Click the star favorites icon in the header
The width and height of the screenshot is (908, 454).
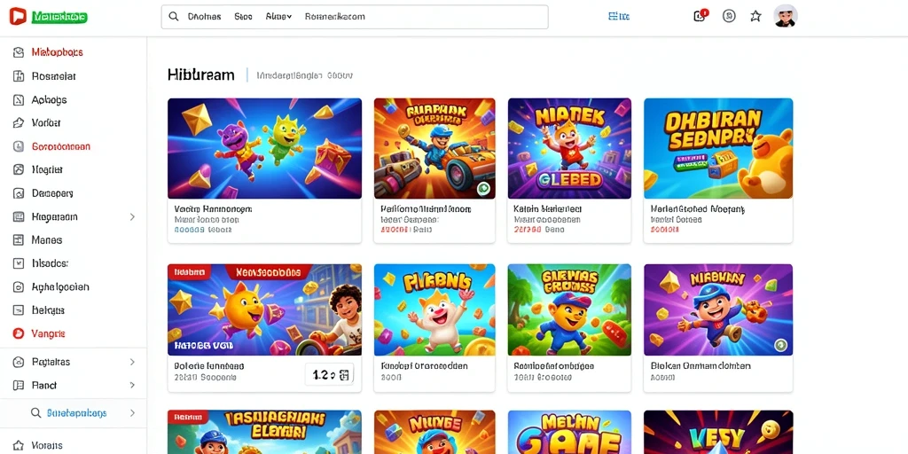click(755, 16)
